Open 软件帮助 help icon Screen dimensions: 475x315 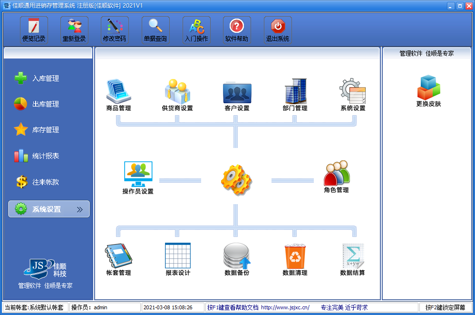pyautogui.click(x=237, y=30)
